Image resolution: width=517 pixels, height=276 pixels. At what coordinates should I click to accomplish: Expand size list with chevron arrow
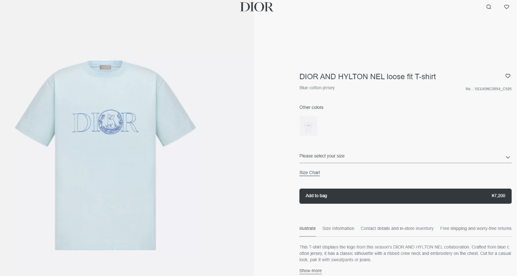(508, 157)
